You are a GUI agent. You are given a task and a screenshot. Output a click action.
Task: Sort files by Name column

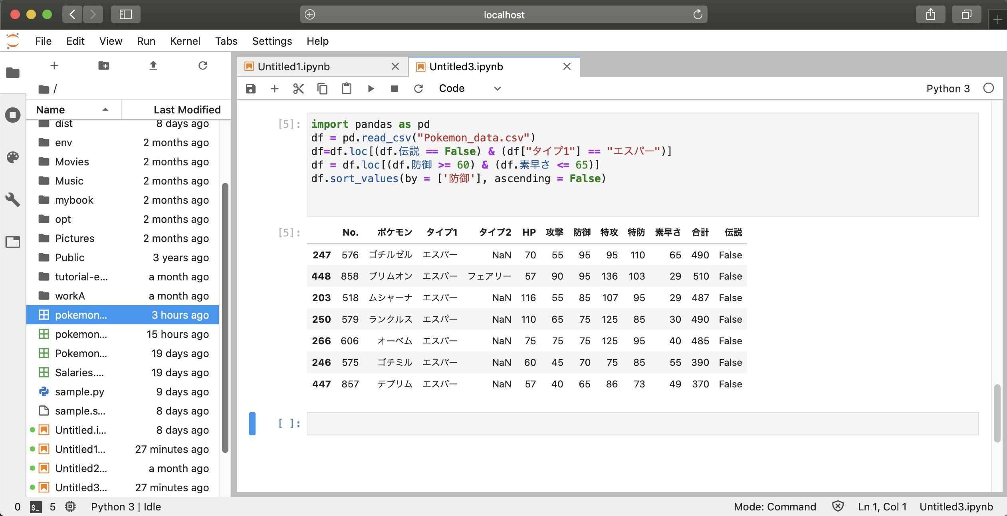coord(74,109)
